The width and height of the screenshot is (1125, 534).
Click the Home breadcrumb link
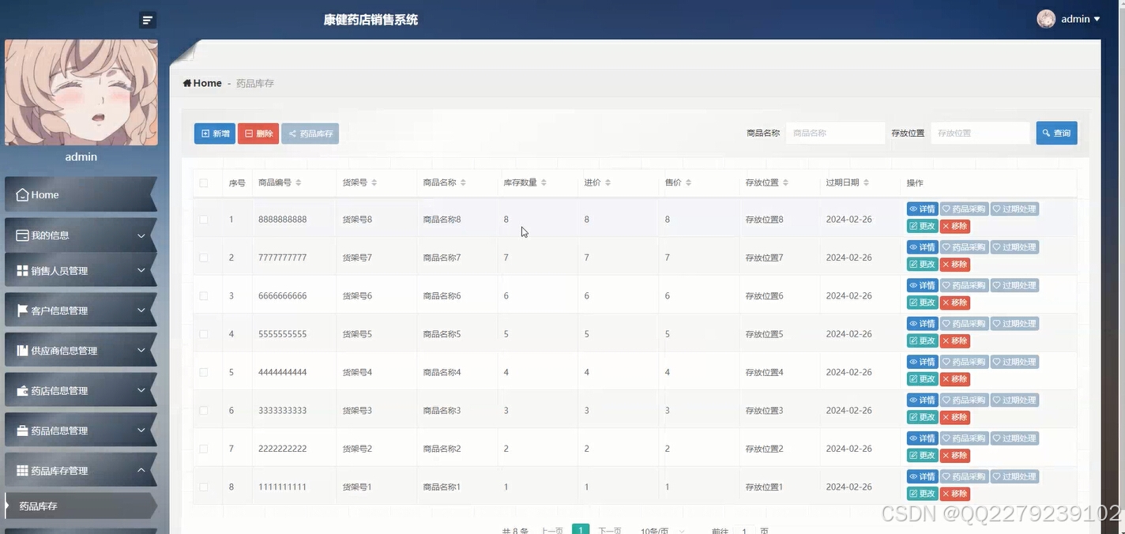click(201, 83)
